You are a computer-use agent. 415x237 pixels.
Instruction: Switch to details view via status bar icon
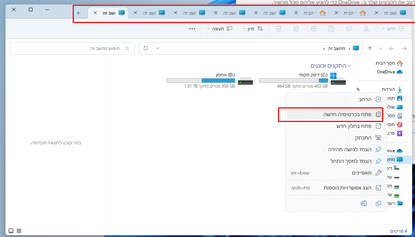(x=19, y=231)
